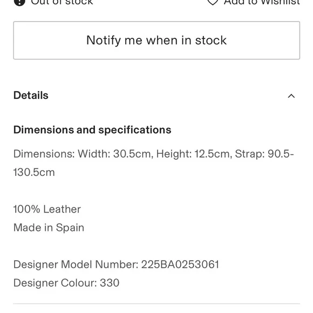Viewport: 313px width, 313px height.
Task: Click the model number 225BA0253061
Action: [180, 264]
